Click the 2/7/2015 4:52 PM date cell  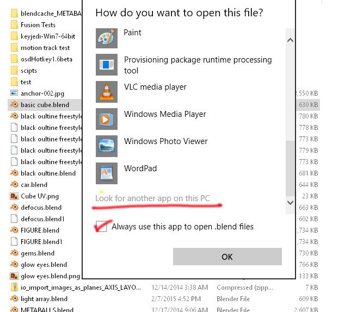pos(176,299)
